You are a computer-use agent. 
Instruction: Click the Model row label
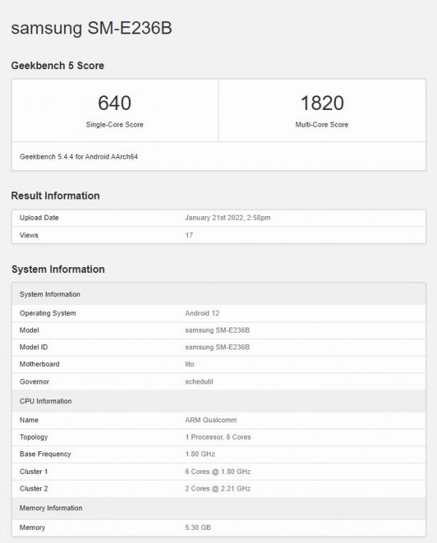pos(29,330)
